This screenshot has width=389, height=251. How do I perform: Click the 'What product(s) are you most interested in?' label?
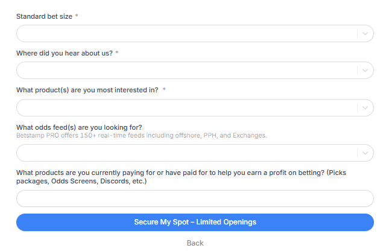(87, 90)
